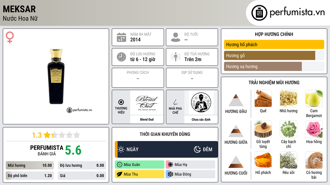Select the Mùa Đông season tile

point(190,174)
